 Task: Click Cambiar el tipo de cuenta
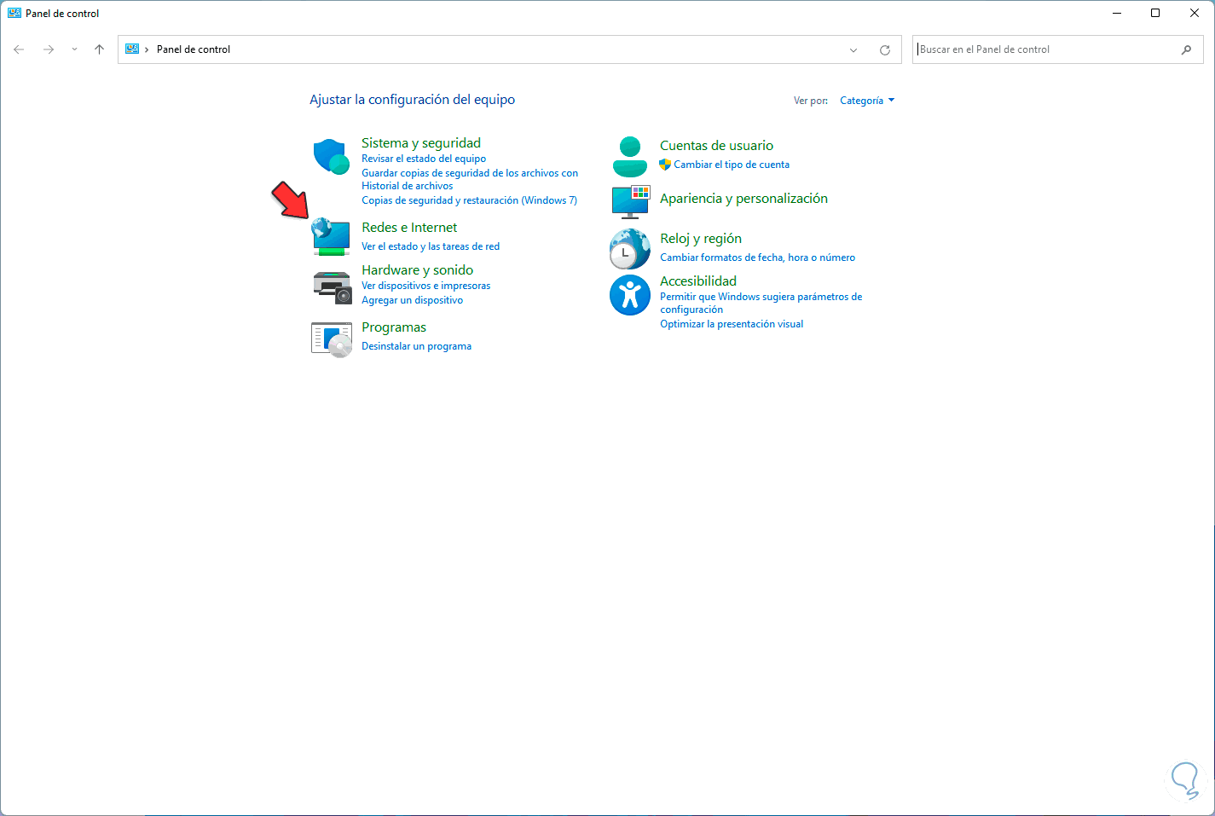pyautogui.click(x=732, y=165)
